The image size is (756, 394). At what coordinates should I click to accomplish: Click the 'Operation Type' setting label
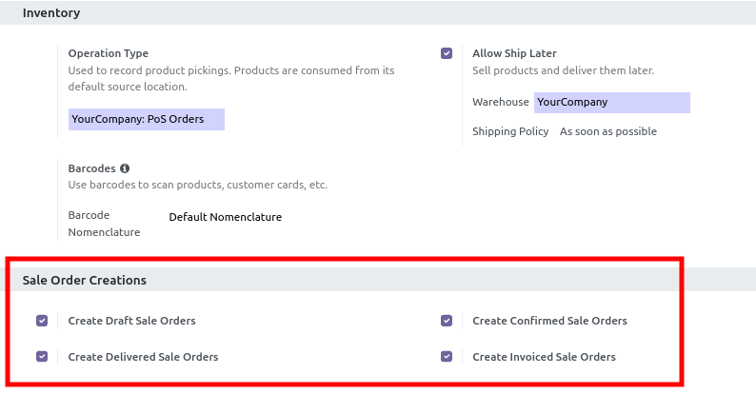(x=109, y=53)
